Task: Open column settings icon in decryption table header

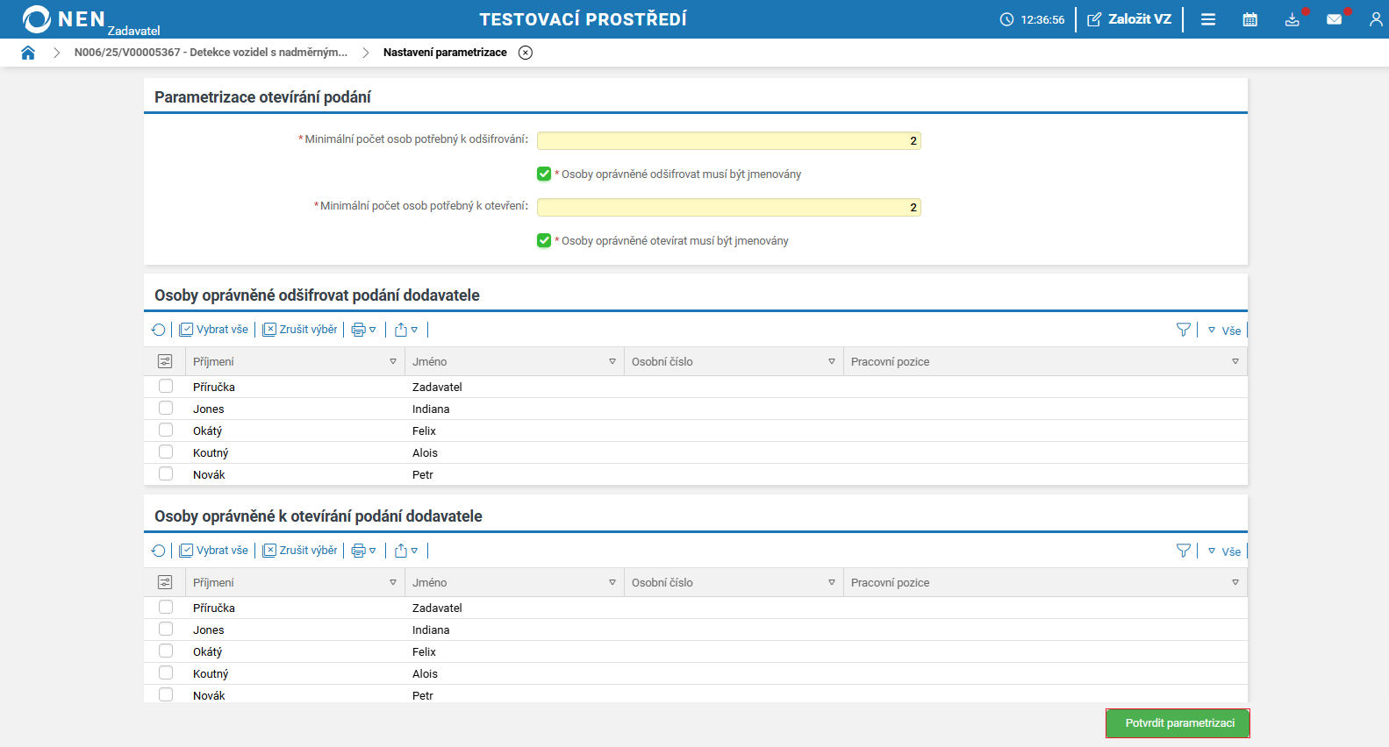Action: point(165,361)
